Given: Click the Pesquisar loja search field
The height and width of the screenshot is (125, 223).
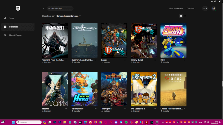Looking at the screenshot, I should (60, 9).
